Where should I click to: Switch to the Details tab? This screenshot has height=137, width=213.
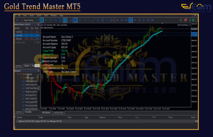(x=27, y=66)
